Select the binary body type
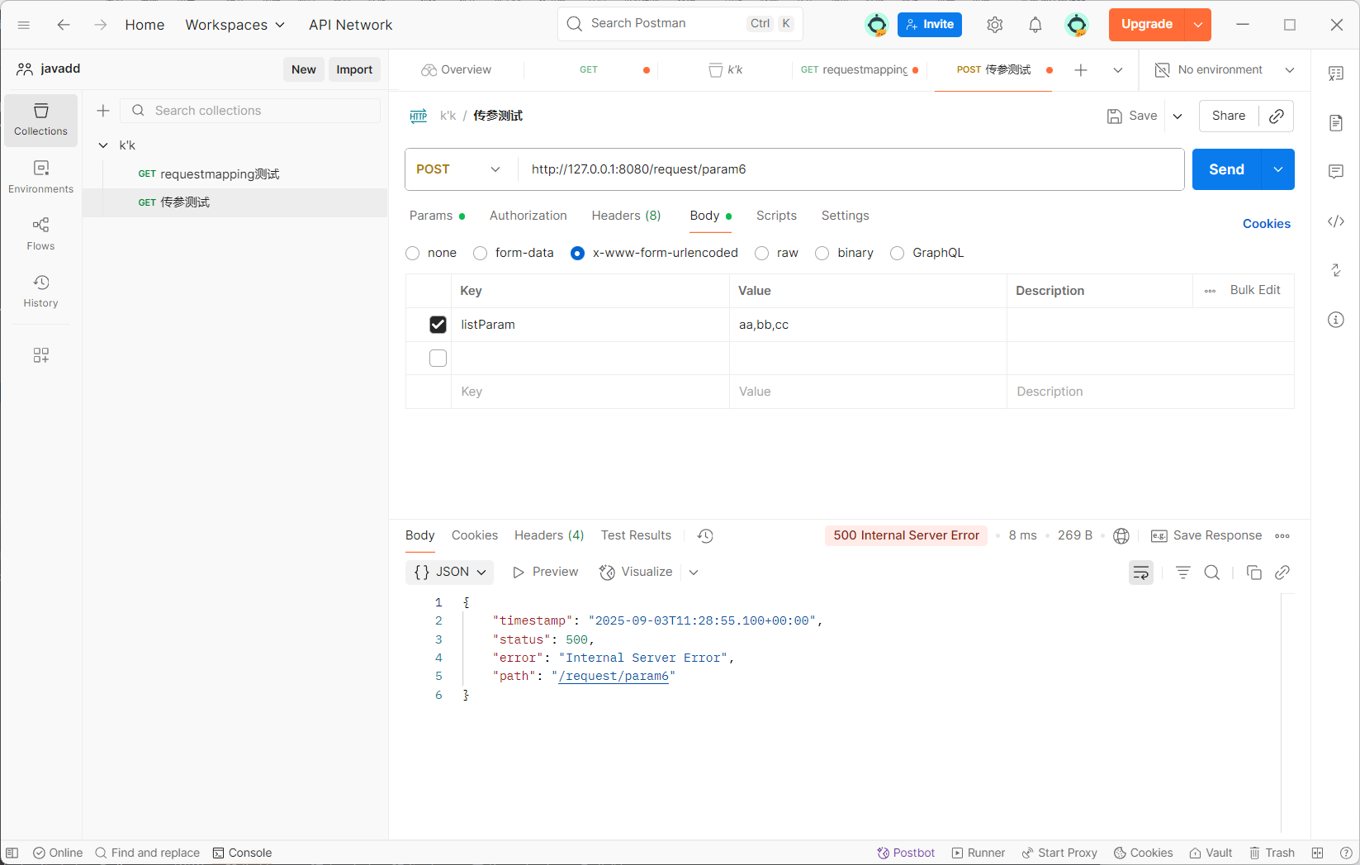This screenshot has width=1360, height=865. coord(822,254)
